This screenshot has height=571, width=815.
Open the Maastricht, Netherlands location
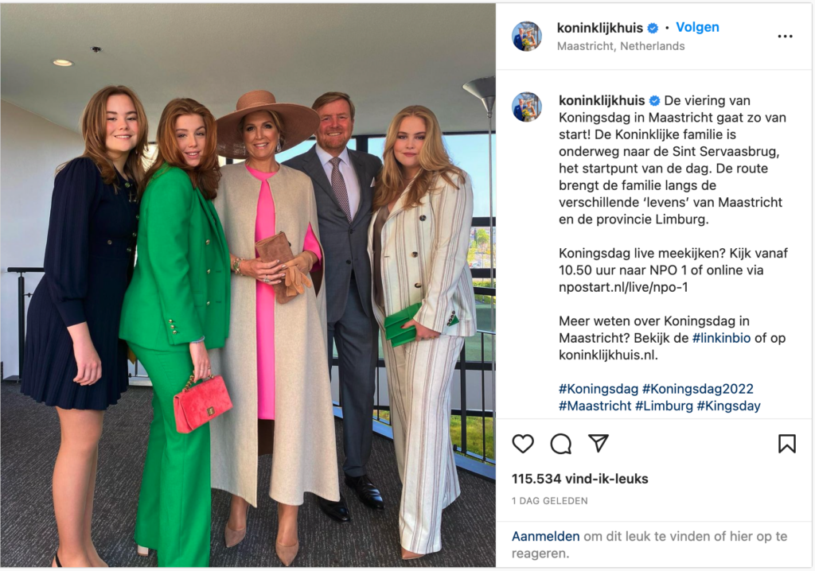[621, 46]
